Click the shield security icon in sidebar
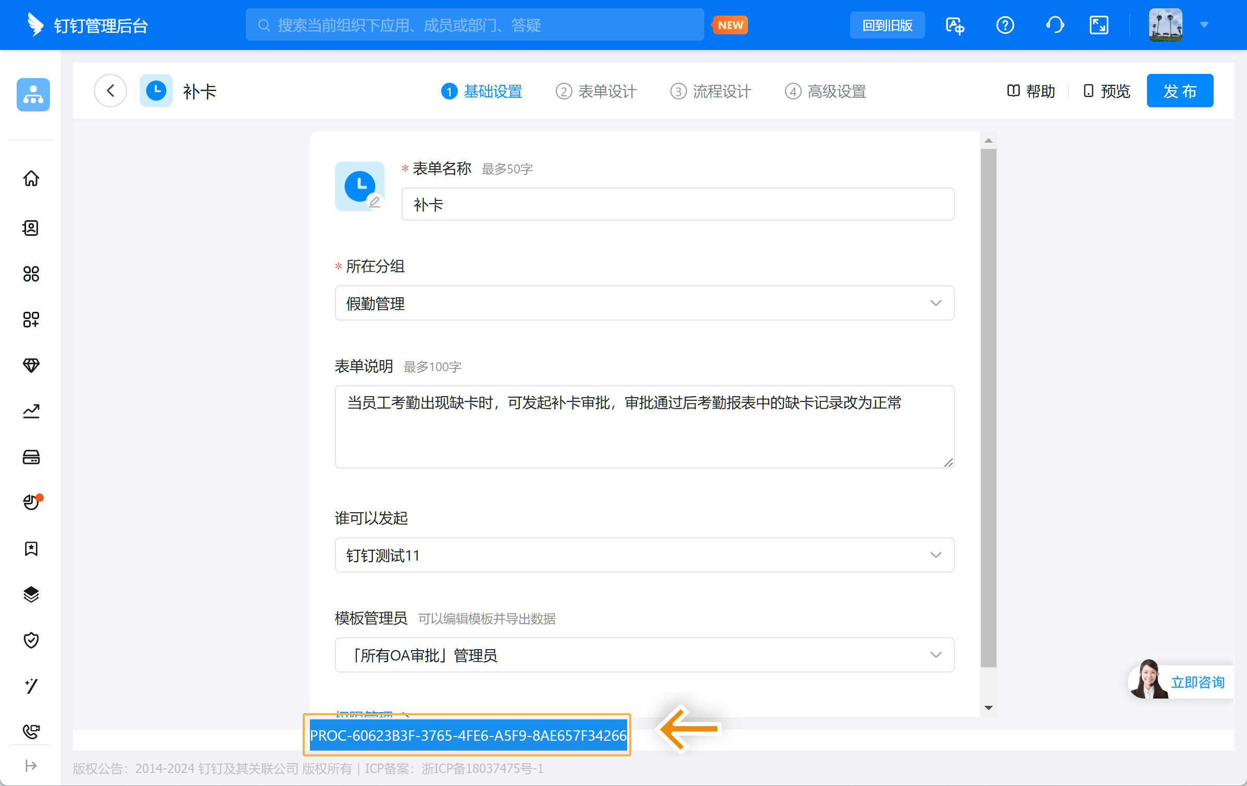 (x=31, y=640)
